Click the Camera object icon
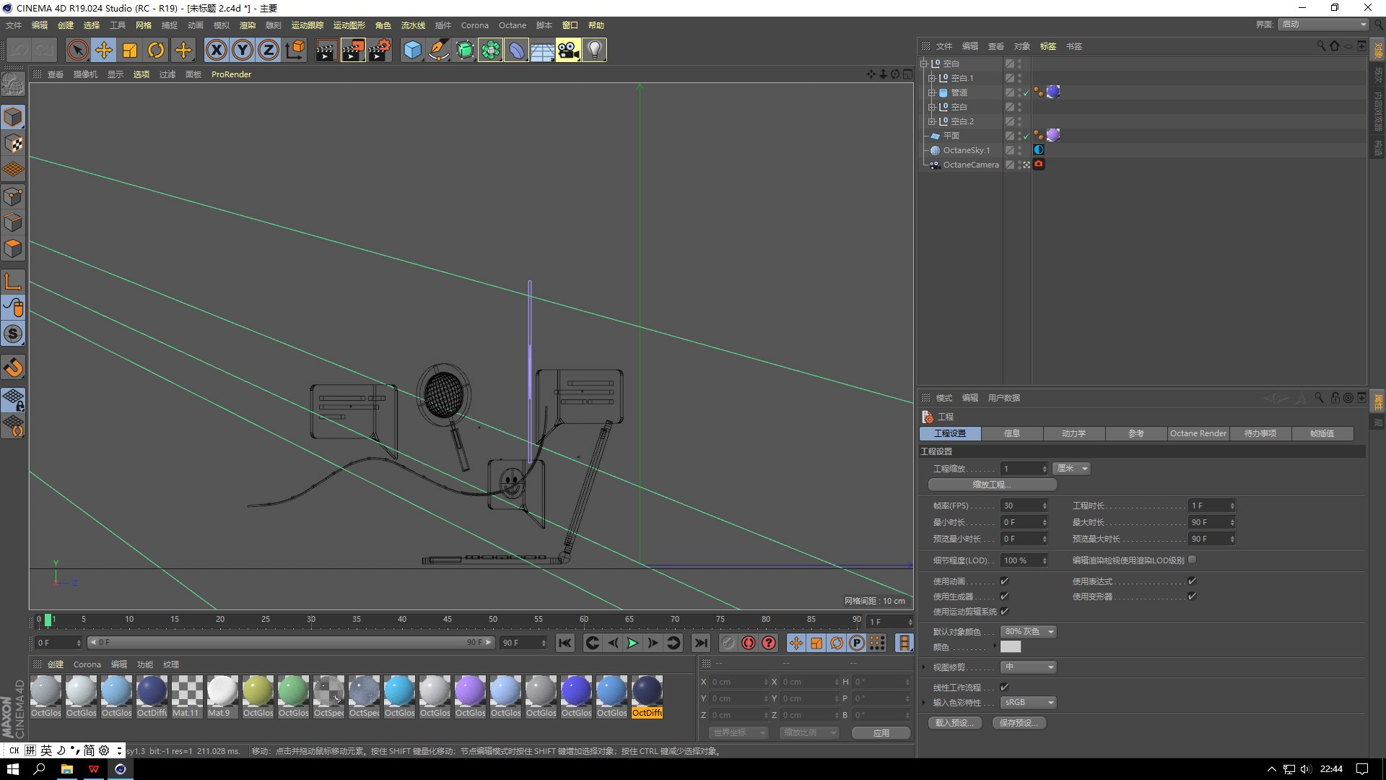 click(x=568, y=50)
